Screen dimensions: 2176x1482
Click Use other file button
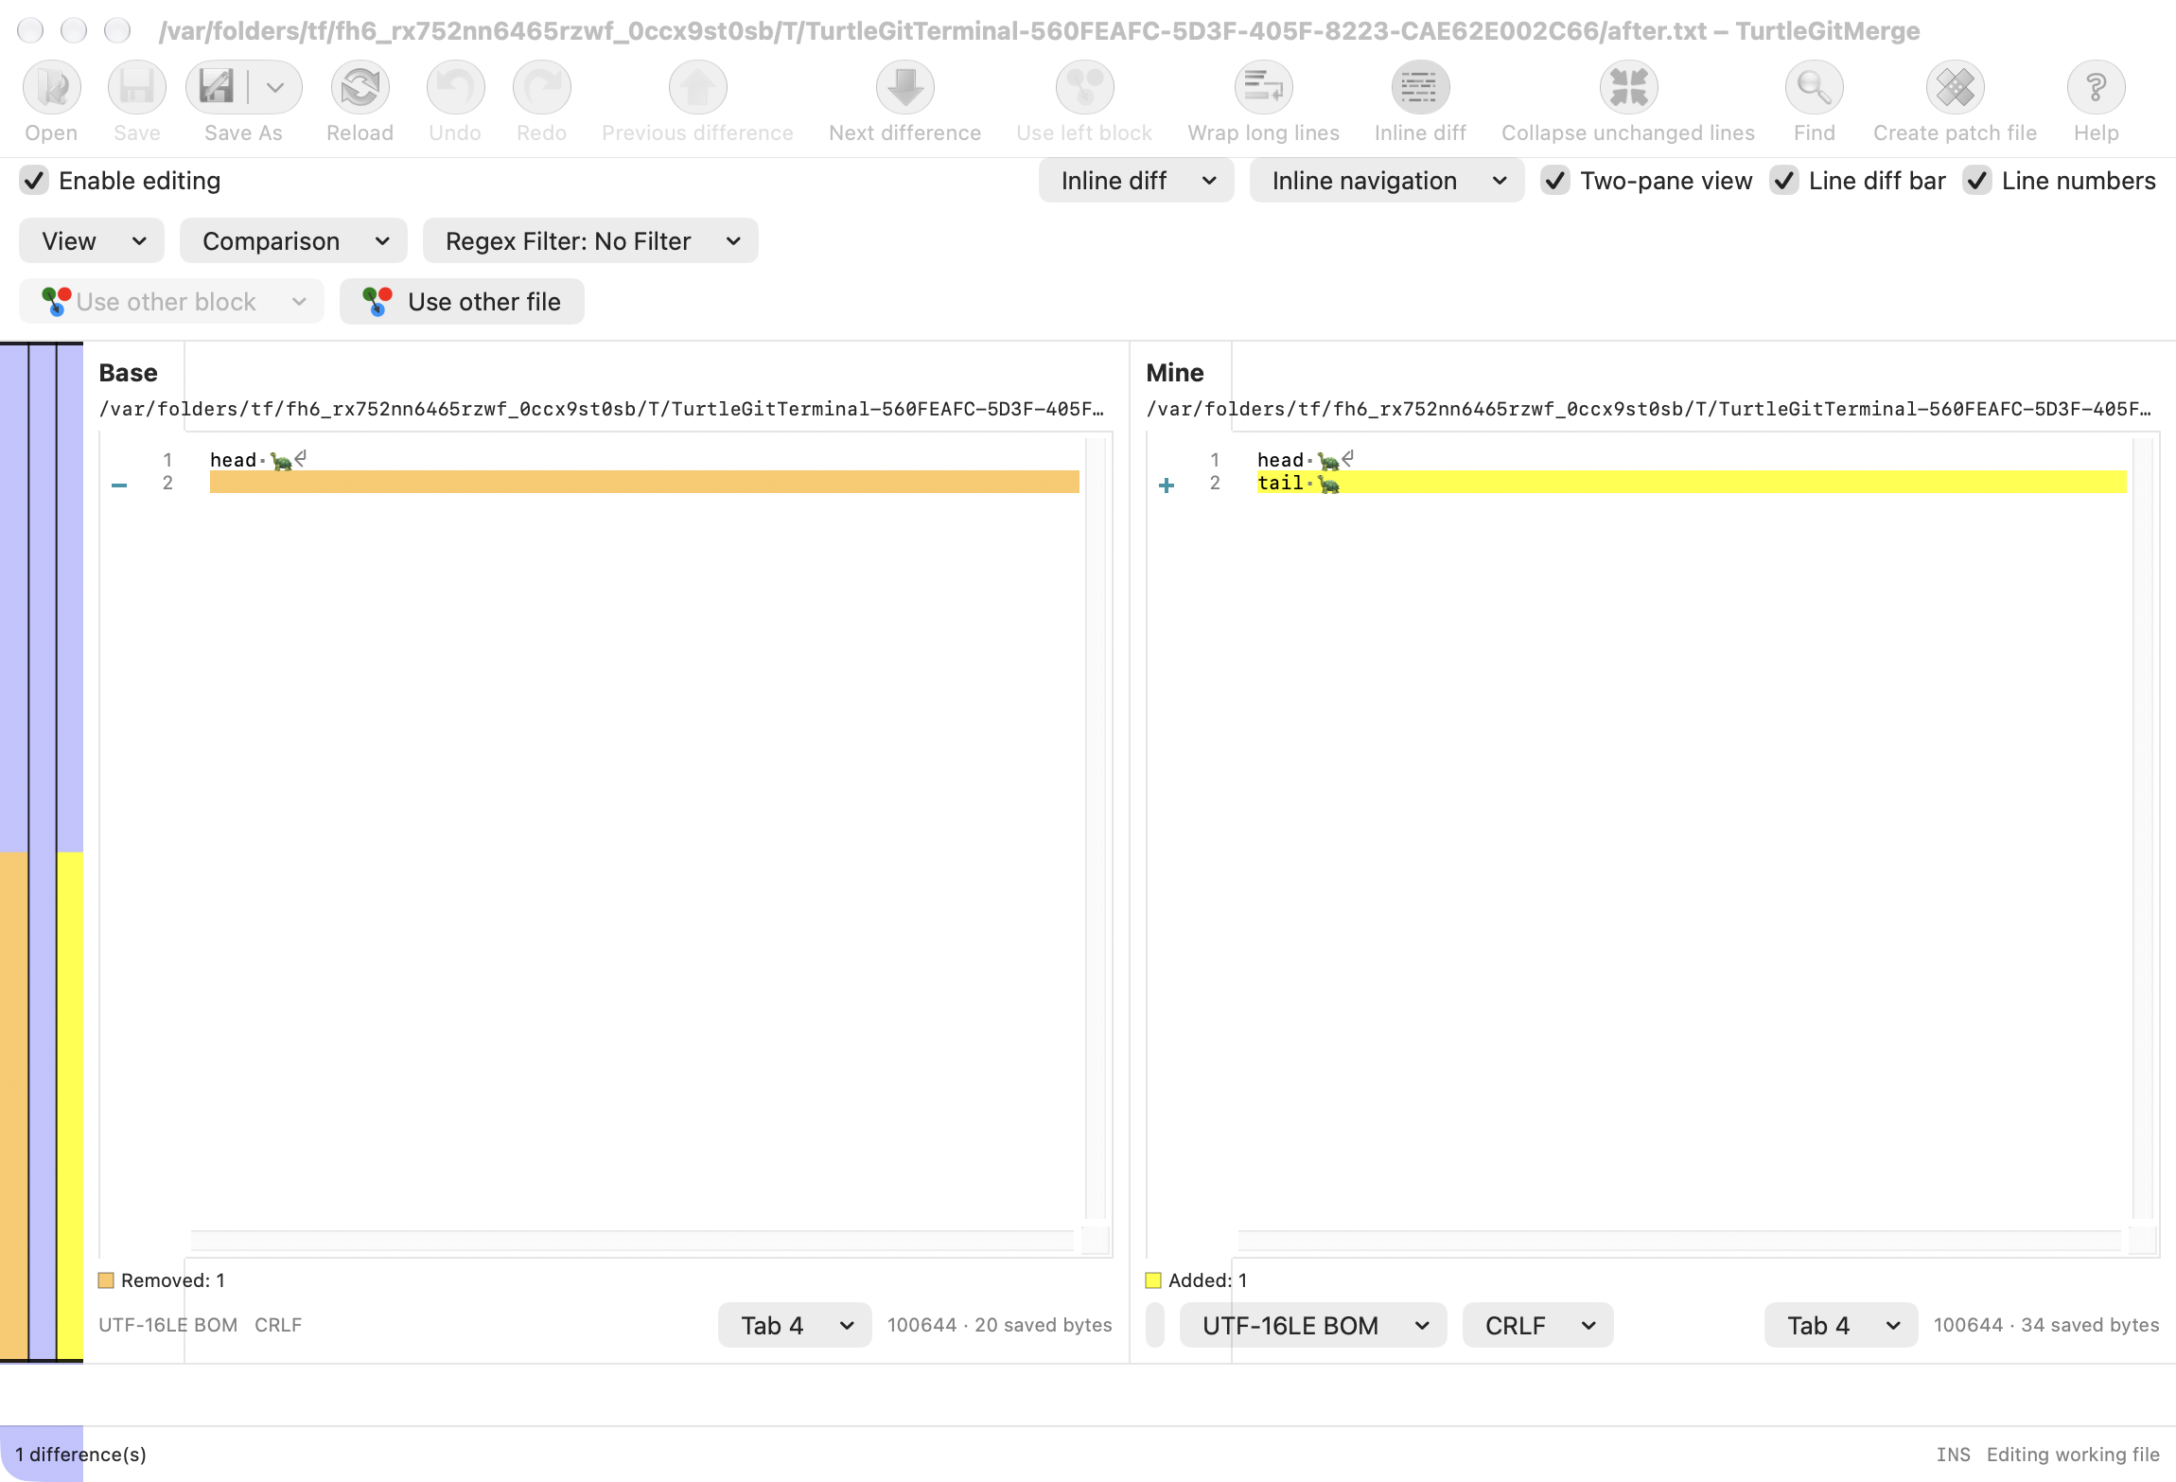pos(462,302)
